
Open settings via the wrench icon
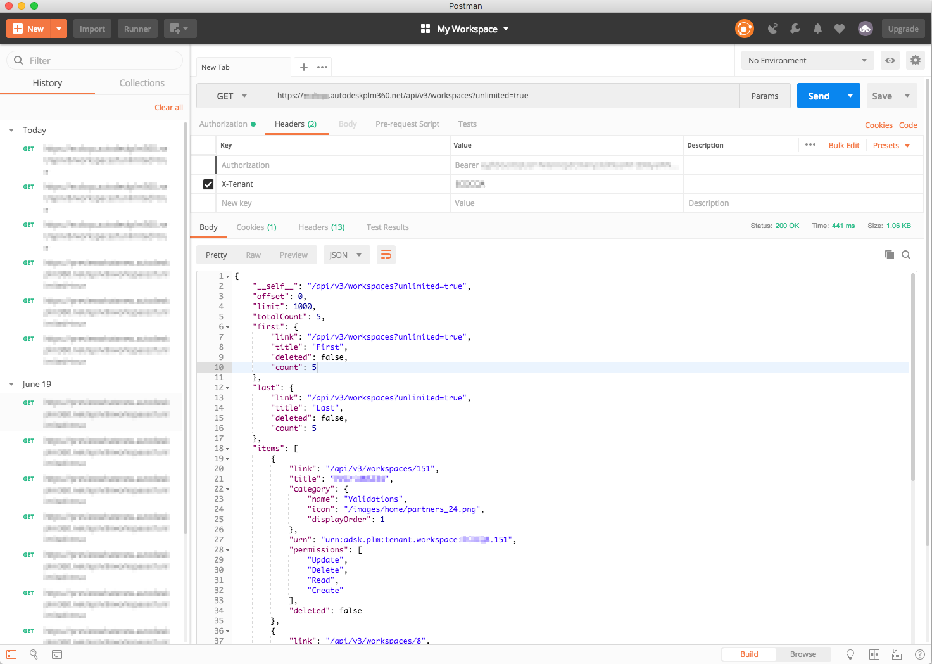pyautogui.click(x=795, y=29)
